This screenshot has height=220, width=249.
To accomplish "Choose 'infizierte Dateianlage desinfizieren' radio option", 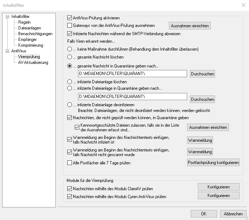I will [70, 105].
